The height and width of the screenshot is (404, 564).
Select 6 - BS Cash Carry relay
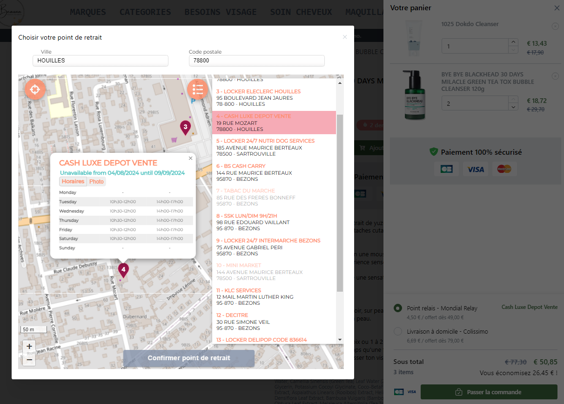[x=274, y=172]
